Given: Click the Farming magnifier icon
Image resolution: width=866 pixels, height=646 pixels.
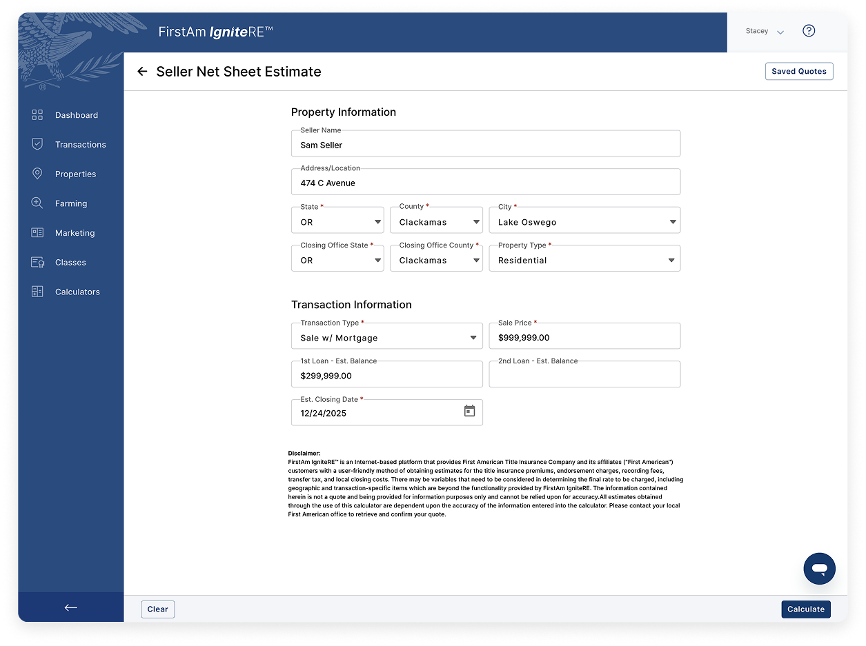Looking at the screenshot, I should coord(37,203).
